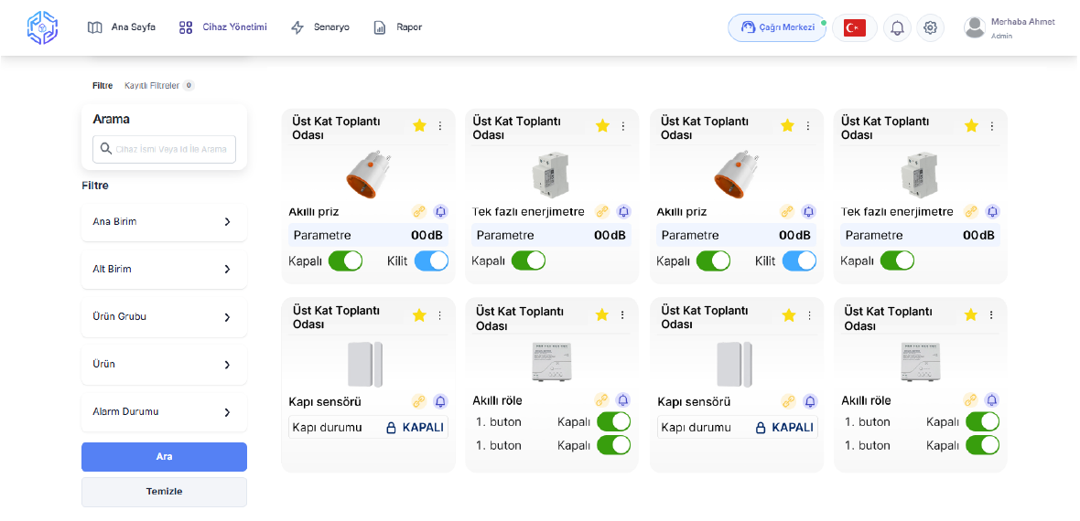Toggle Kapalı switch on first Tek fazlı enerjimetre card

tap(528, 260)
